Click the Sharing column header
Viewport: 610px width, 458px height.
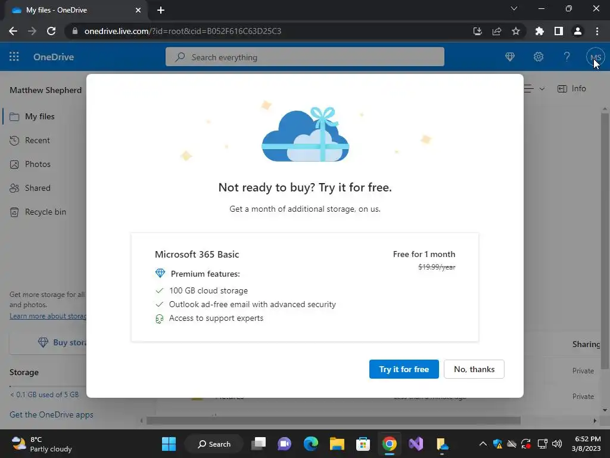pyautogui.click(x=586, y=344)
